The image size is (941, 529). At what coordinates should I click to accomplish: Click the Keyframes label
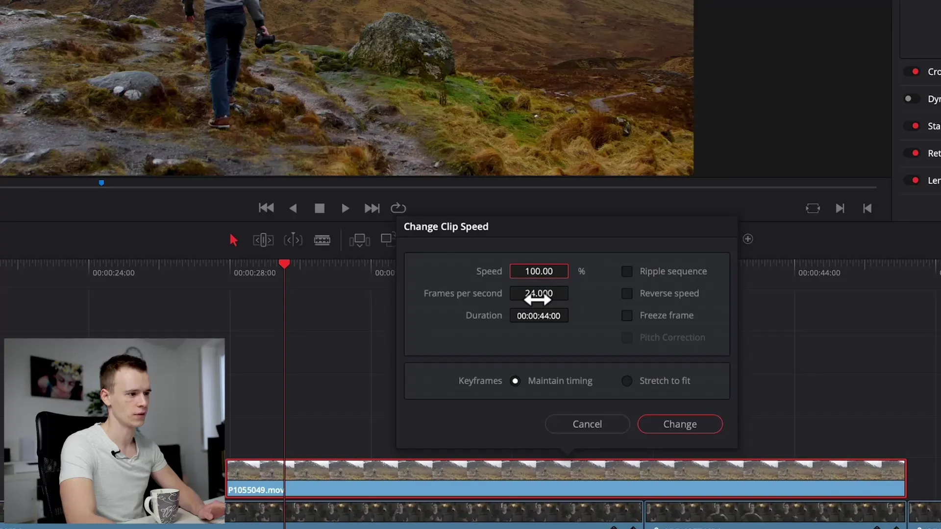pos(480,381)
